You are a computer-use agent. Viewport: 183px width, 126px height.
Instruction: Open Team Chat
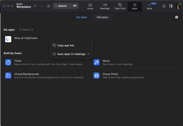pyautogui.click(x=120, y=6)
